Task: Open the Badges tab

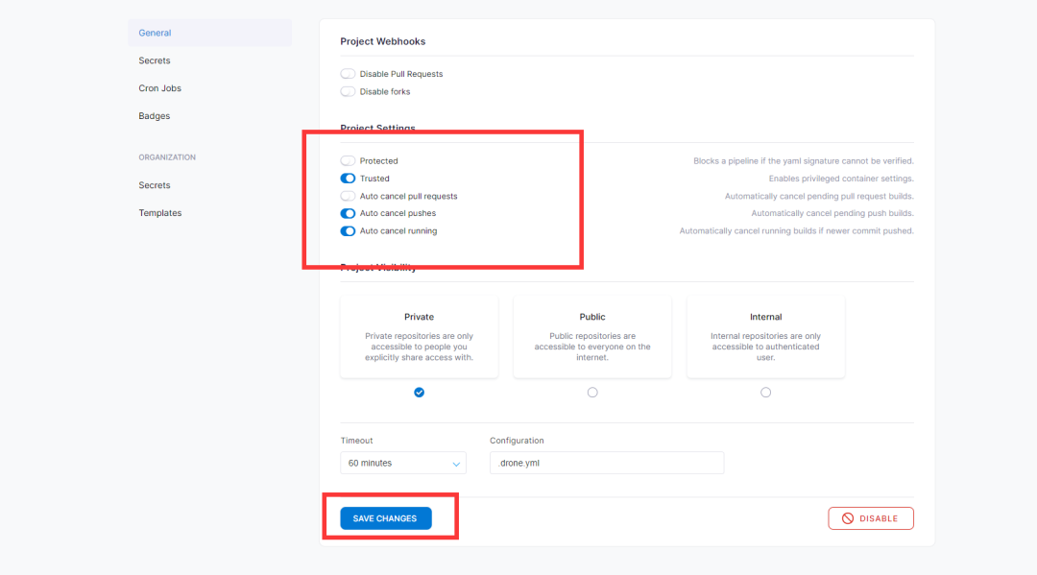Action: 155,116
